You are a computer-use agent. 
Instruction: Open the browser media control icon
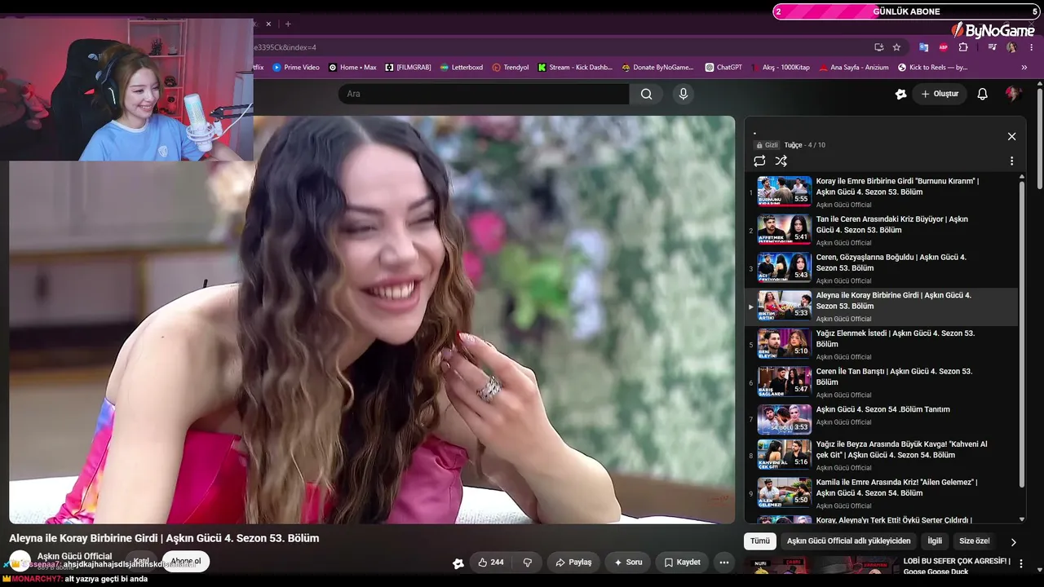coord(992,47)
